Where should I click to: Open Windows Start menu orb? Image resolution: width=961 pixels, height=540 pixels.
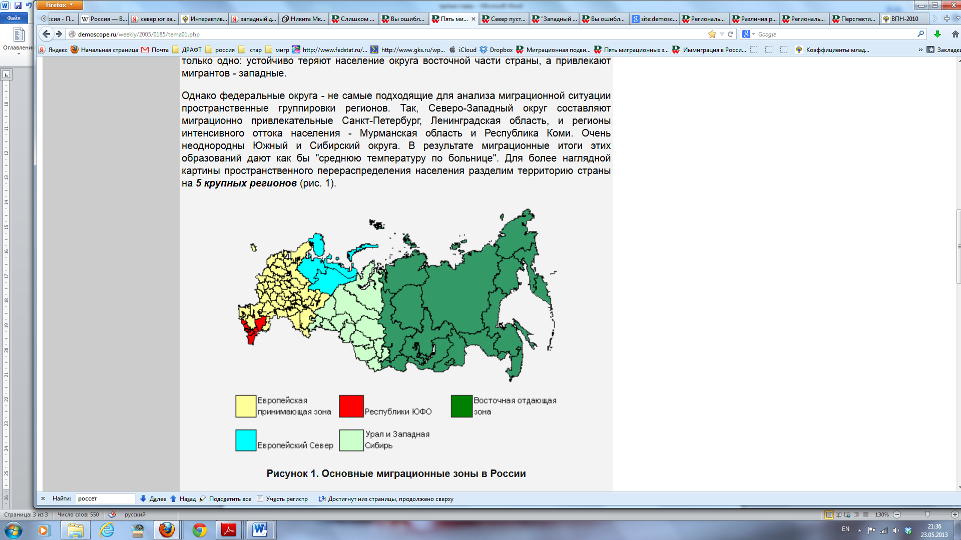[14, 530]
